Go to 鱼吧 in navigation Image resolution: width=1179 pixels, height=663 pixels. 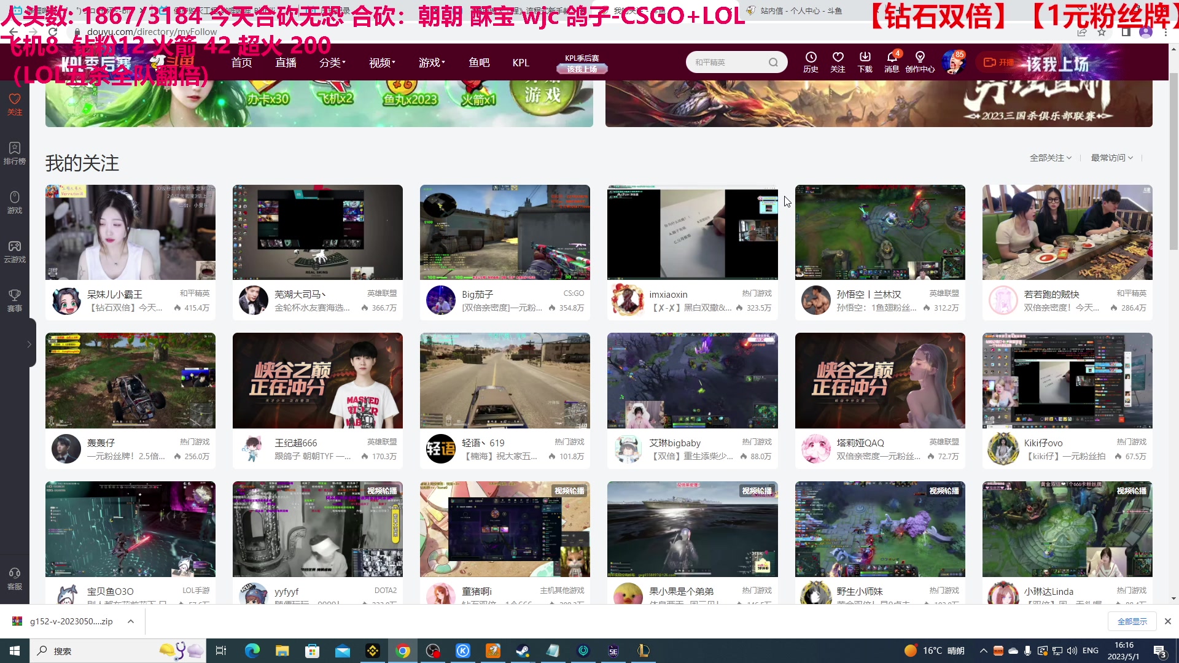coord(479,63)
